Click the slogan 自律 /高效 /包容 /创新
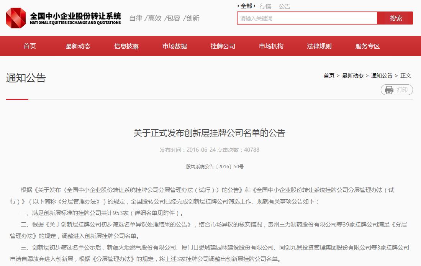Screen dimensions: 421x266 point(164,18)
